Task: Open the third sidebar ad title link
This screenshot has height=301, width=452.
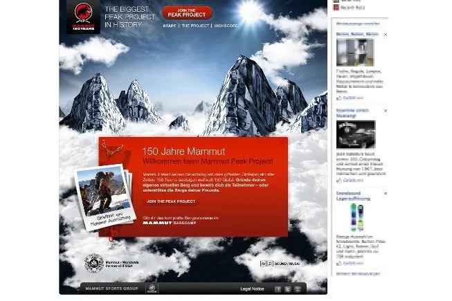Action: click(354, 196)
